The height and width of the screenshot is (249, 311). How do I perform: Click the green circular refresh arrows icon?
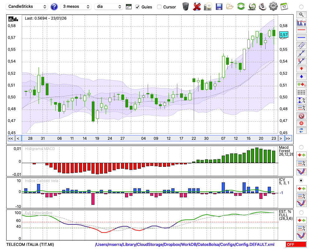pyautogui.click(x=241, y=7)
